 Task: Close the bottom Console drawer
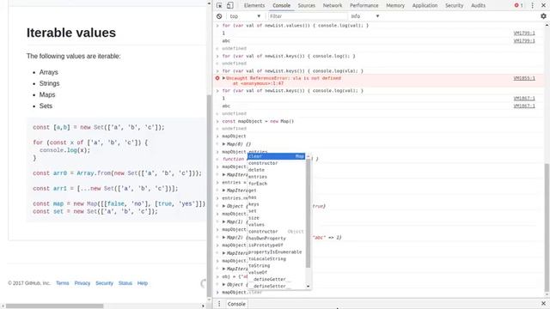click(x=543, y=303)
